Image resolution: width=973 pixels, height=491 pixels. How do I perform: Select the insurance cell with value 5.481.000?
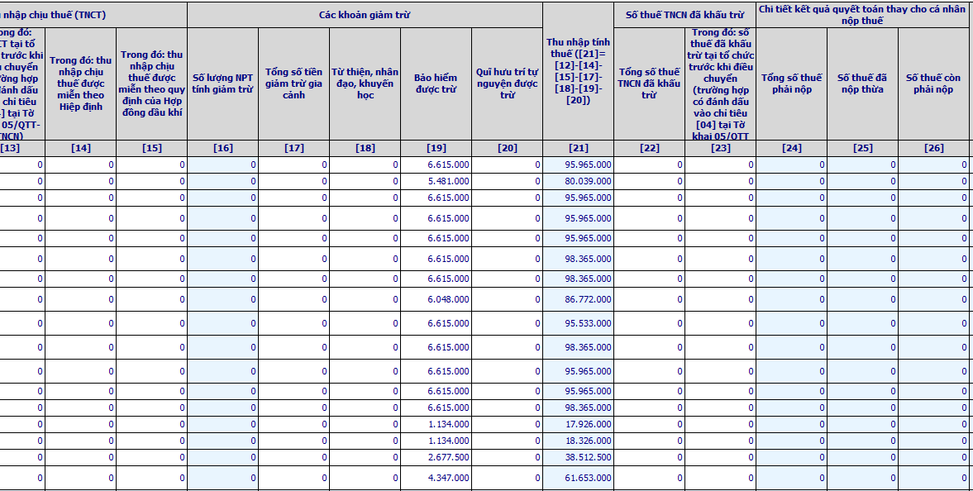point(436,181)
